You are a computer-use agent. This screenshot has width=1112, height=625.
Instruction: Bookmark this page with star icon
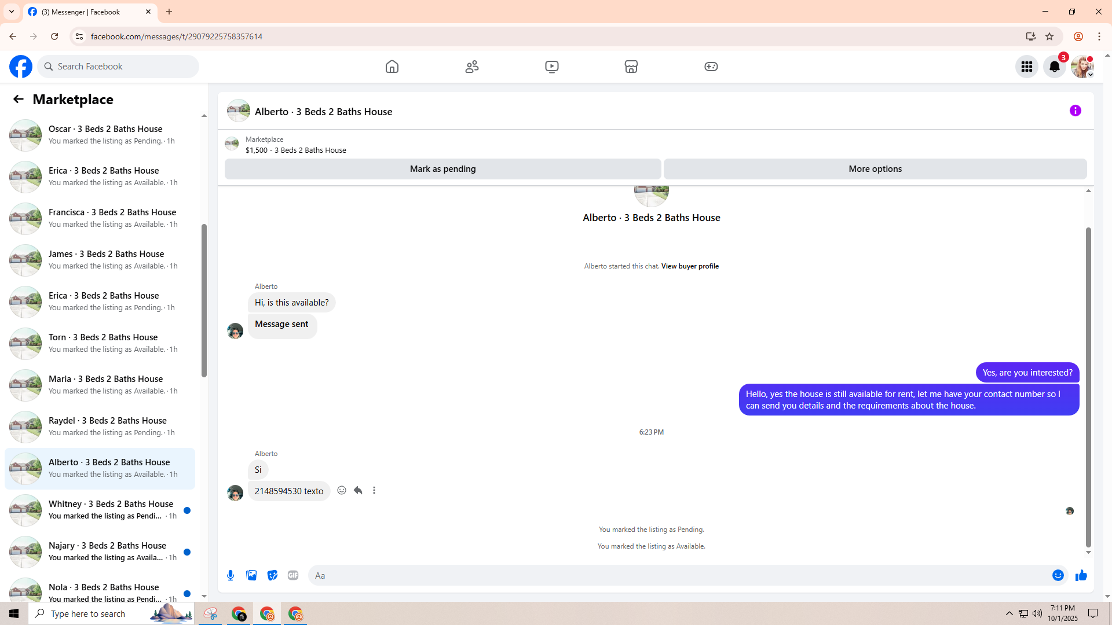point(1049,36)
